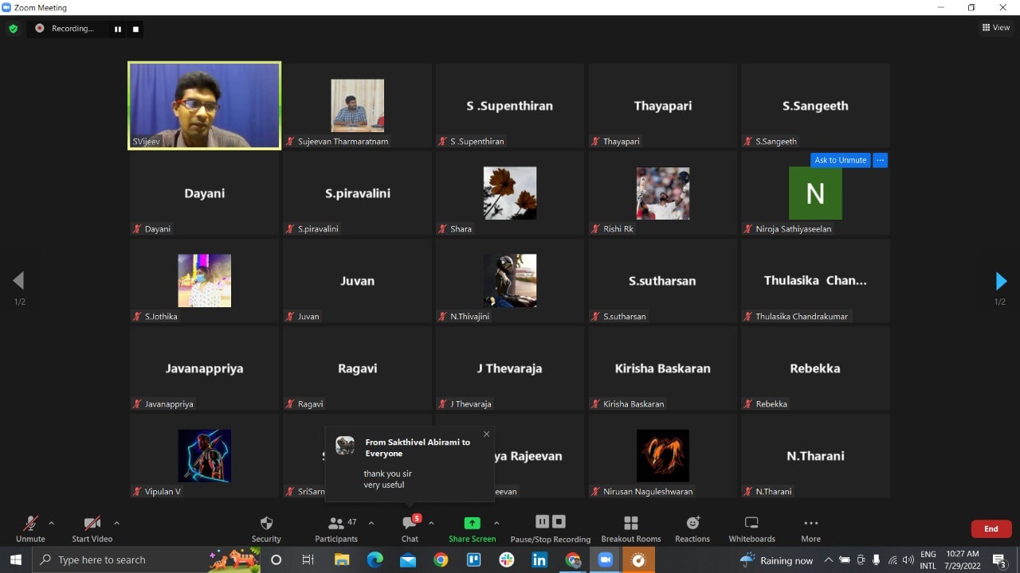Expand the arrow next to Chat
This screenshot has height=573, width=1020.
point(431,523)
